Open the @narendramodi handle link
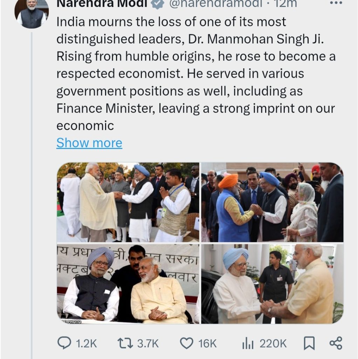Screen dimensions: 358x359 pyautogui.click(x=215, y=4)
